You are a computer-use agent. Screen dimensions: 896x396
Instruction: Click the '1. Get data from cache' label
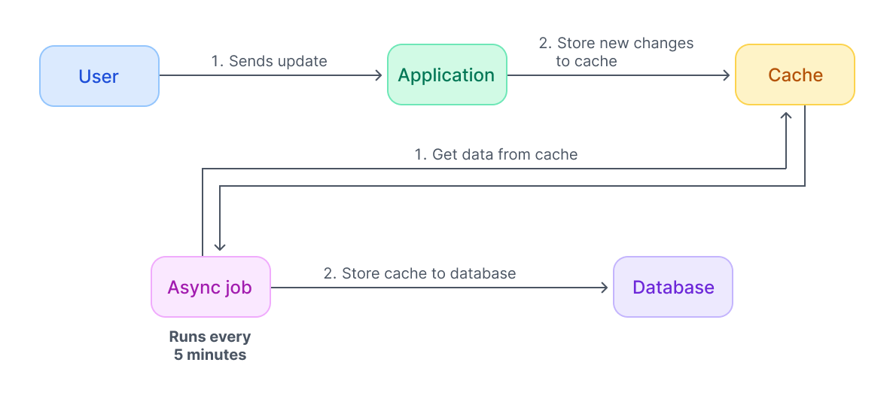point(496,154)
